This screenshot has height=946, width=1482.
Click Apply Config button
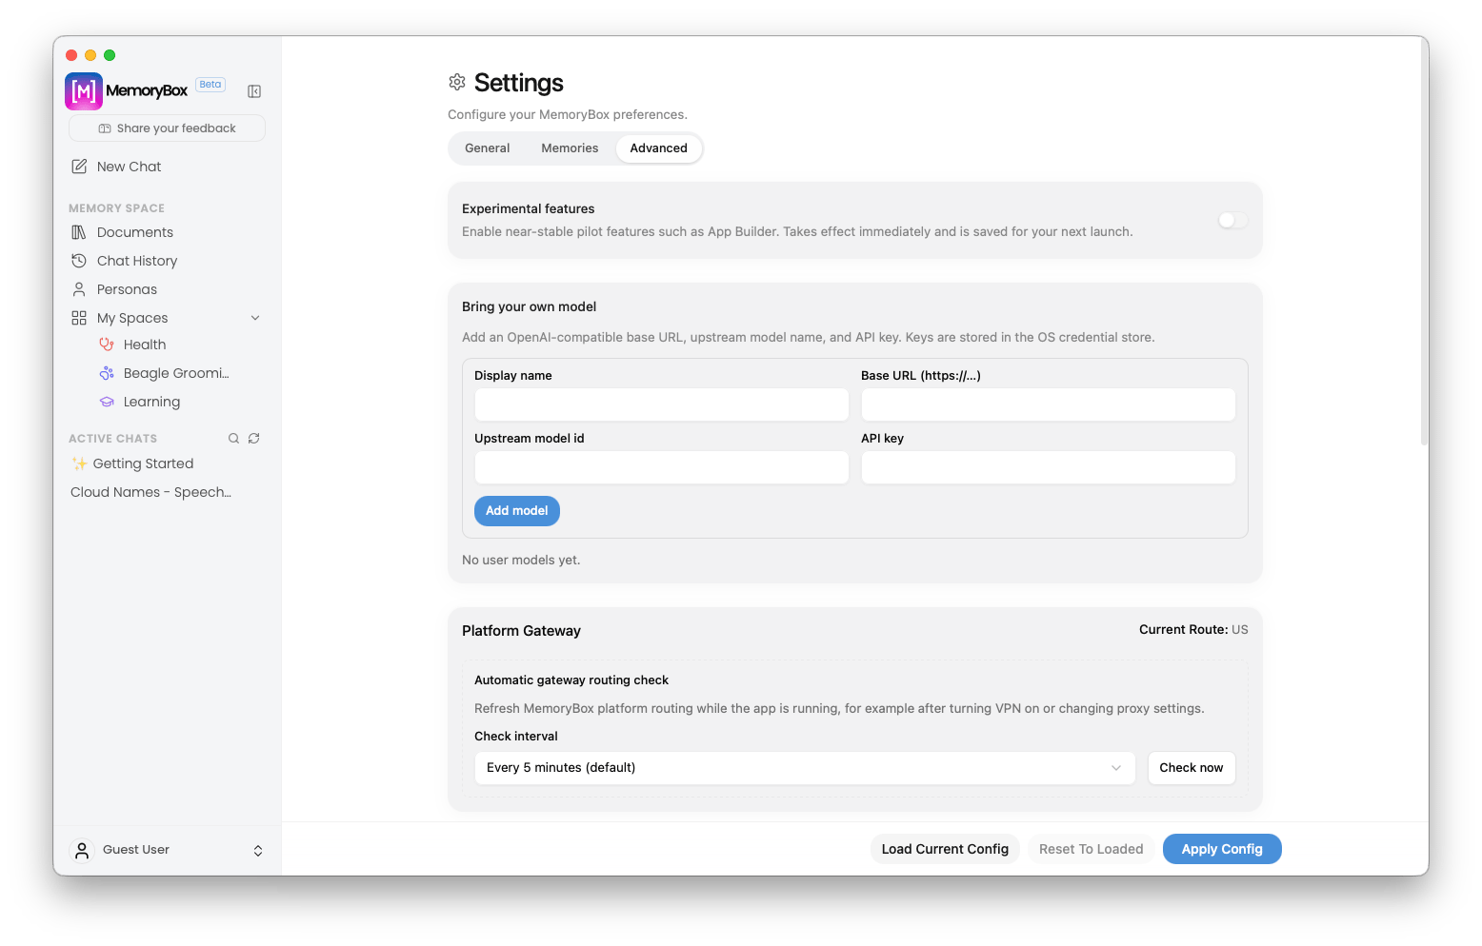pyautogui.click(x=1222, y=849)
